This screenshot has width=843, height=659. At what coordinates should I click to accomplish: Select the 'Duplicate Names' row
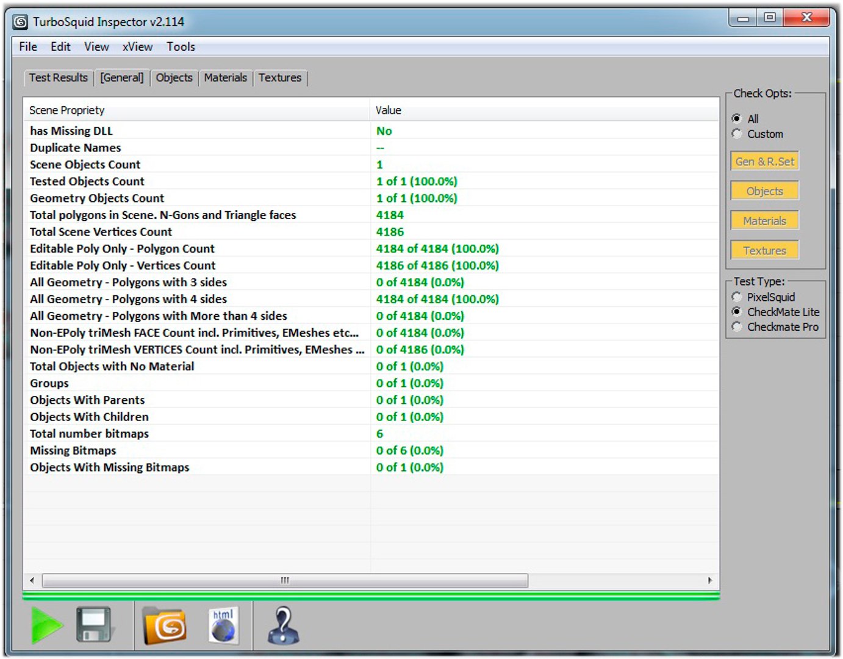[371, 148]
